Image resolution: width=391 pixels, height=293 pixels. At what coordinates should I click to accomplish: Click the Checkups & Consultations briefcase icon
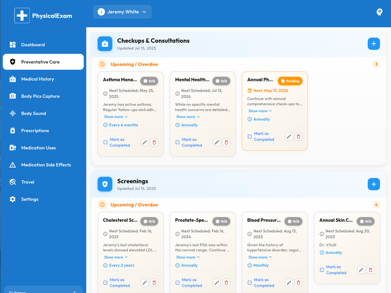(x=105, y=43)
